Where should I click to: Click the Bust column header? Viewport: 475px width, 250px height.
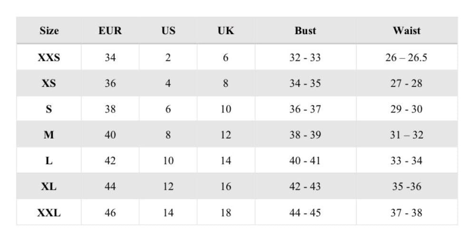point(305,31)
